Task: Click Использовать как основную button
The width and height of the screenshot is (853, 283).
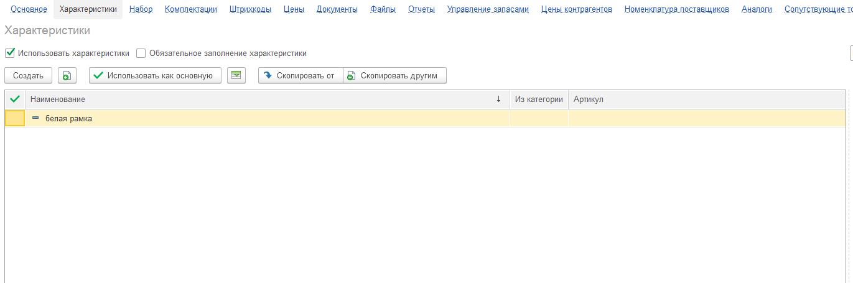Action: click(x=155, y=76)
